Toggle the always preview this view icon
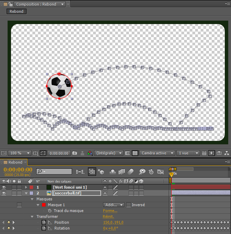231x234 pixels. tap(3, 153)
